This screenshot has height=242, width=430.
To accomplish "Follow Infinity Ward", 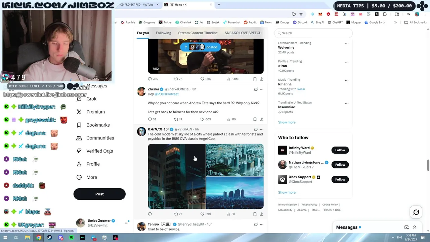I will (340, 150).
